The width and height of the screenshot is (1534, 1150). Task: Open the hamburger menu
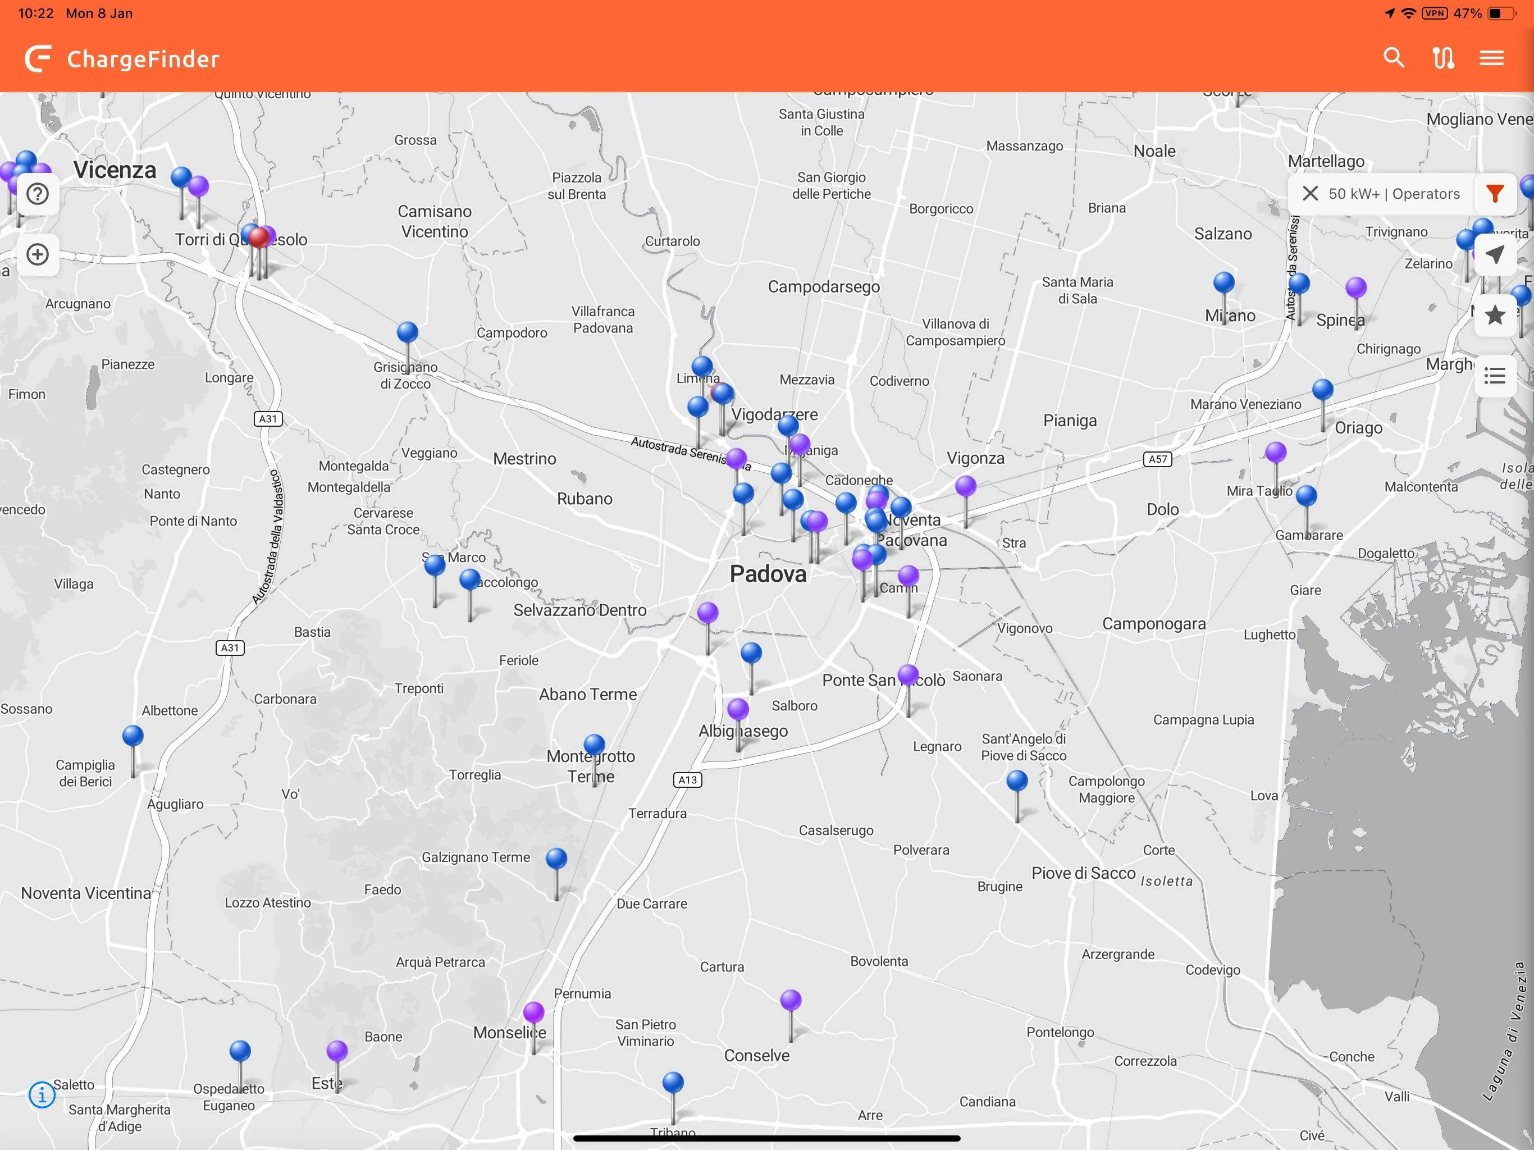click(1492, 58)
